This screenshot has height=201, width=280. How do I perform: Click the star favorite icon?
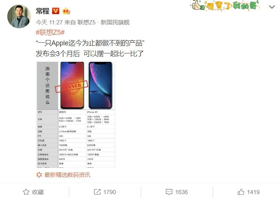coord(26,192)
